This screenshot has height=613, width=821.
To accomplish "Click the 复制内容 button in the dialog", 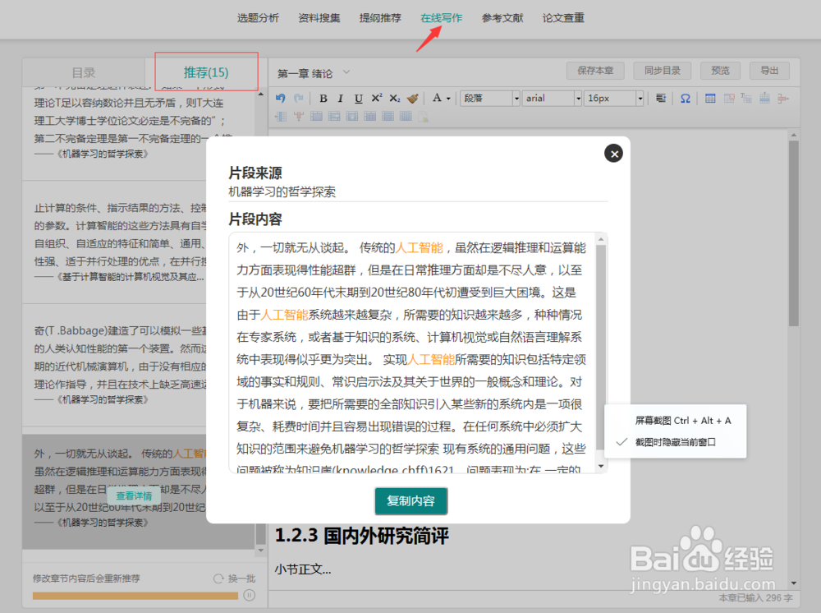I will click(x=410, y=501).
